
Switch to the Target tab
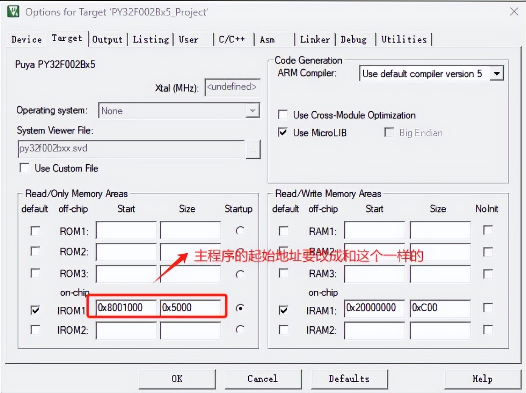click(67, 38)
